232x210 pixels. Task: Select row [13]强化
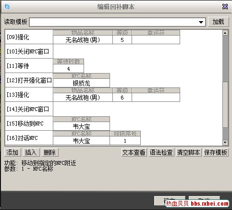(x=29, y=95)
